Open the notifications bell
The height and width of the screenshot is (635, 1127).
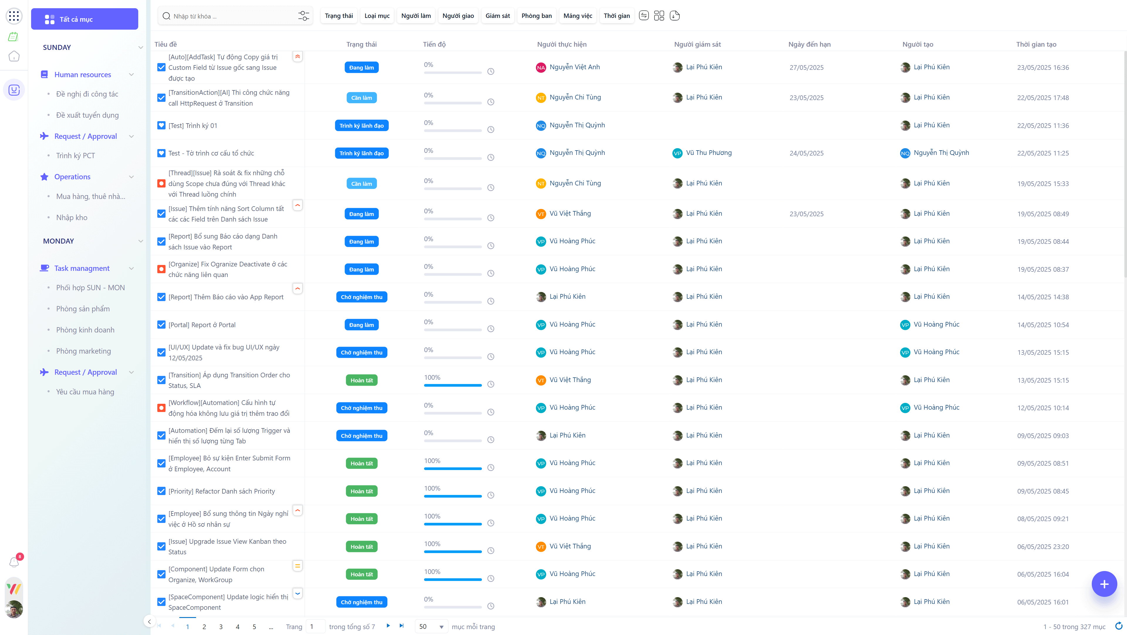(x=14, y=562)
